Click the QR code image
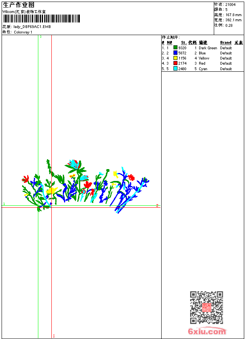Screen dimensions: 245x339 [x=206, y=307]
